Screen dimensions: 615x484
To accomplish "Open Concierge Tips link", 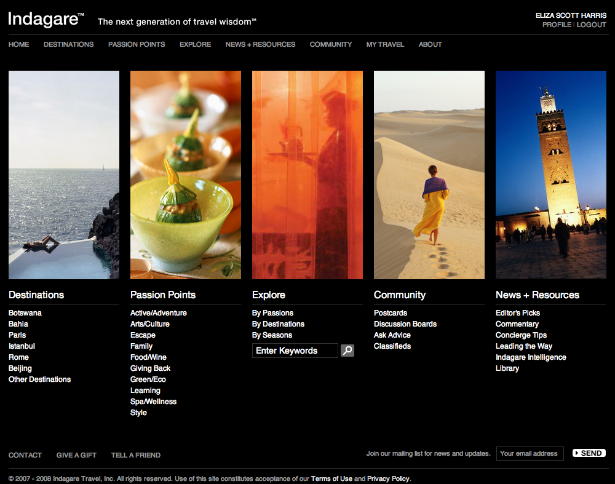I will point(521,335).
